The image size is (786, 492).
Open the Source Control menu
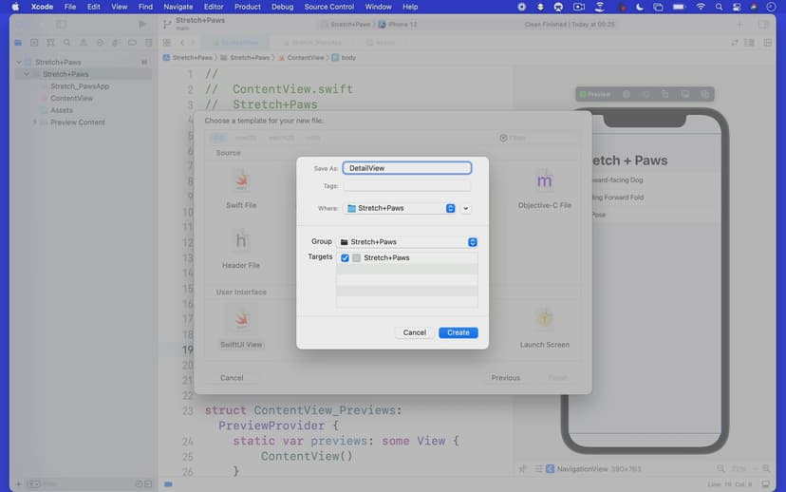[x=328, y=7]
